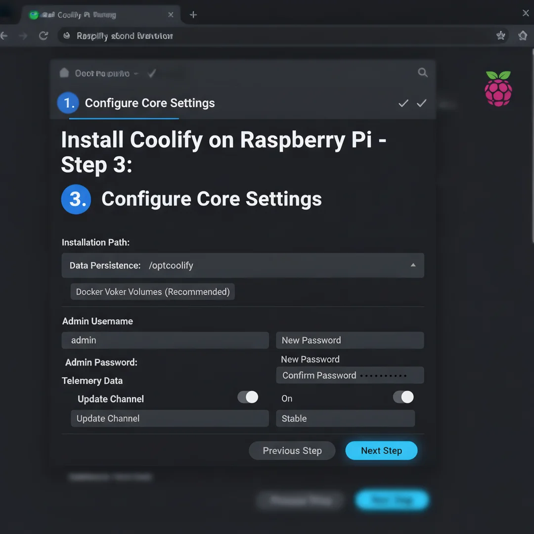Click the 'Admin Usemame' label

[x=97, y=321]
